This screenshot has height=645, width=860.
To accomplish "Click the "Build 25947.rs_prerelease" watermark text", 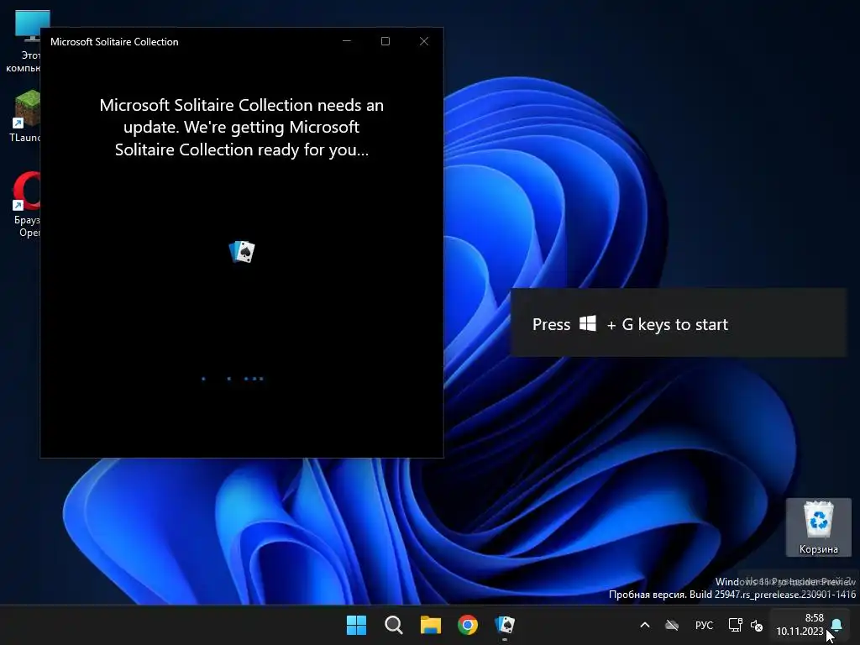I will point(732,595).
